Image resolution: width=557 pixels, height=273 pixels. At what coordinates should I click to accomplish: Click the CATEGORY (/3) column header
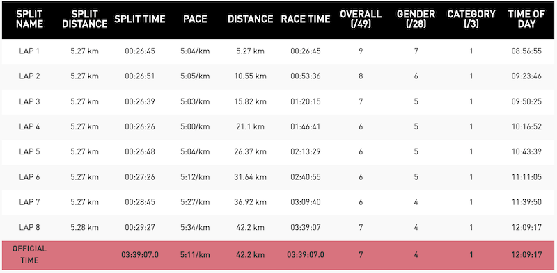(471, 19)
